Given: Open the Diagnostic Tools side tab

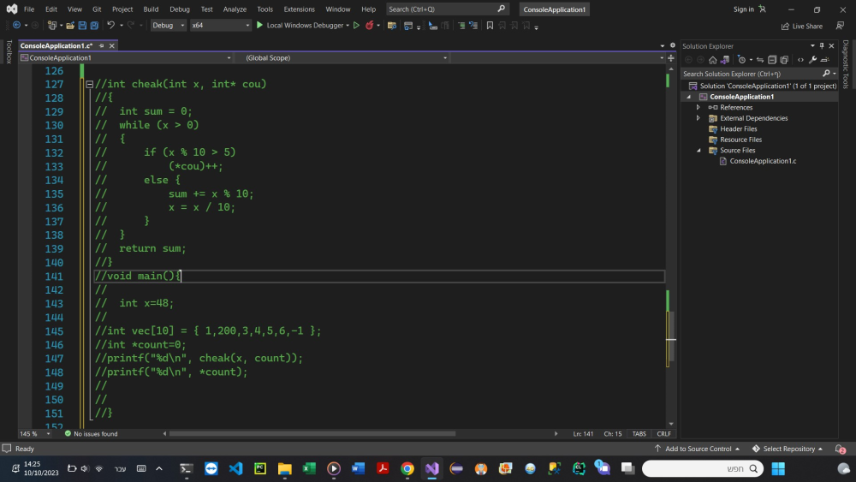Looking at the screenshot, I should coord(846,64).
